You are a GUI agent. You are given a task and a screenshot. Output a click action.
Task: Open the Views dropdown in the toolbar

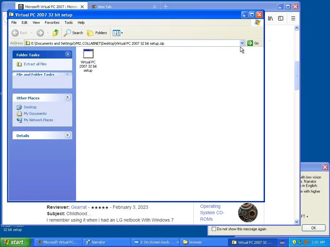coord(118,33)
